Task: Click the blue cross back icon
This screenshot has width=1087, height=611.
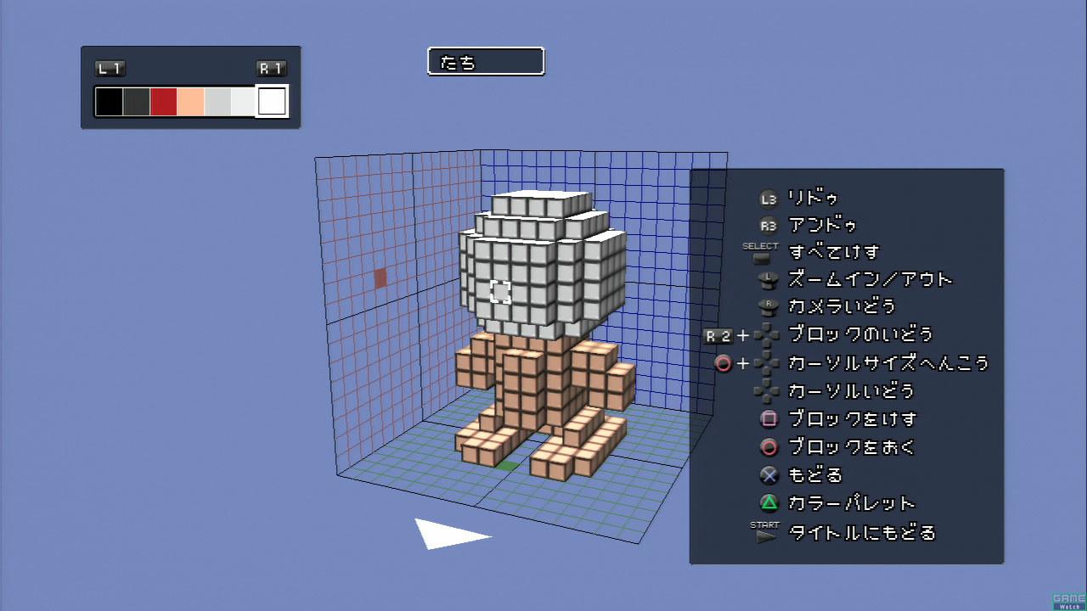Action: point(769,474)
